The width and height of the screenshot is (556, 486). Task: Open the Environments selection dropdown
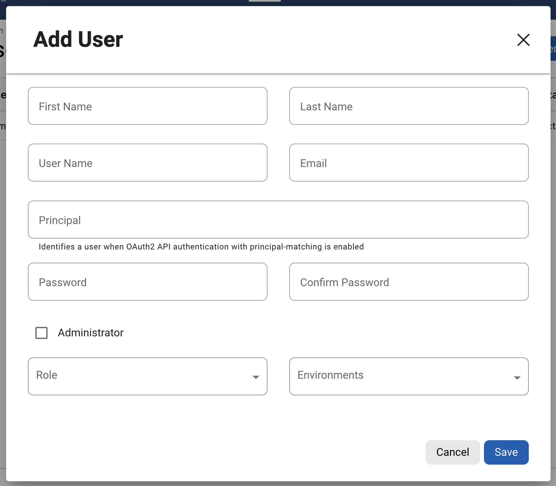(x=409, y=376)
